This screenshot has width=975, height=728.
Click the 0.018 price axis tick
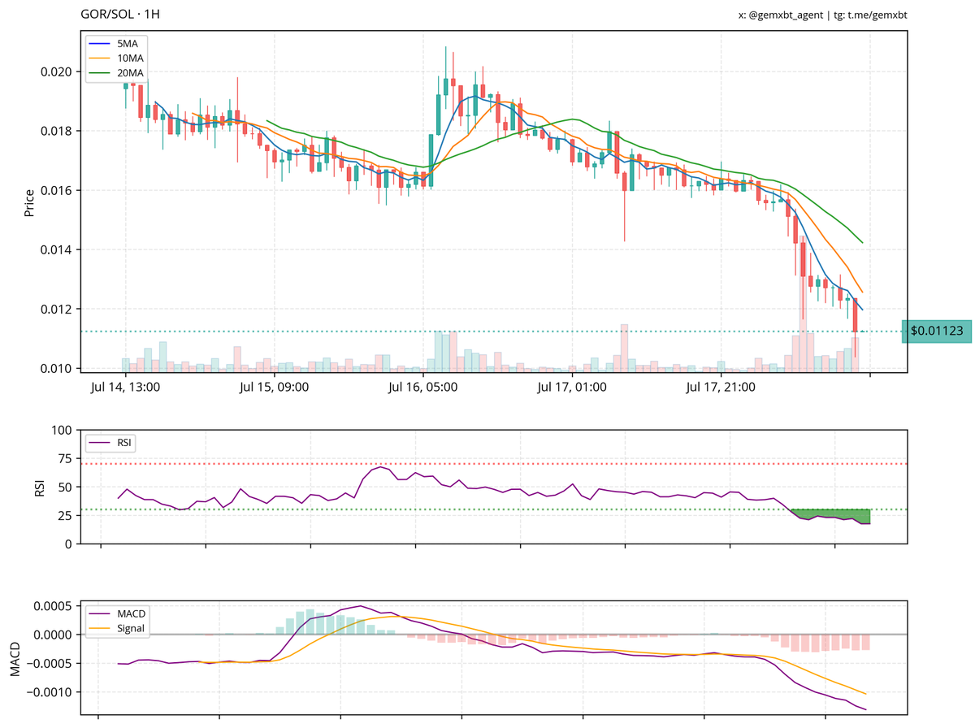57,131
